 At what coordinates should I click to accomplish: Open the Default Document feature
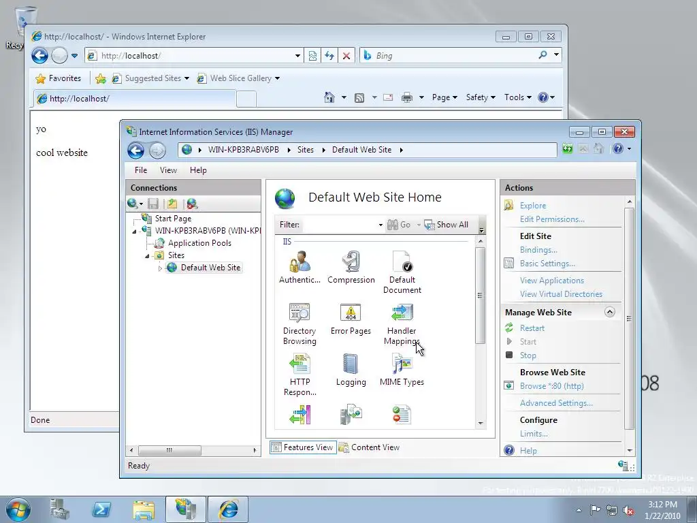[402, 272]
